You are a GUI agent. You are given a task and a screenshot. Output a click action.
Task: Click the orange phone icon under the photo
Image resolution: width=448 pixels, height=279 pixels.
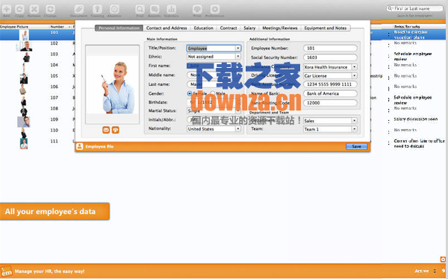[x=116, y=131]
